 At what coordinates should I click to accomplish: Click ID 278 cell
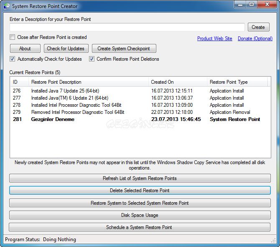click(17, 105)
